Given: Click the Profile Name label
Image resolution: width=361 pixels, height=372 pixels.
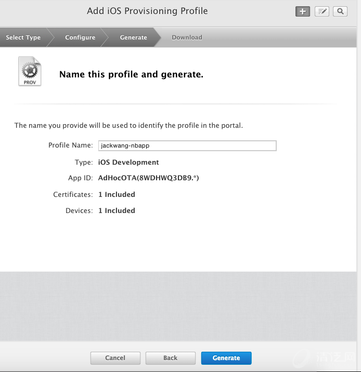Looking at the screenshot, I should [70, 145].
